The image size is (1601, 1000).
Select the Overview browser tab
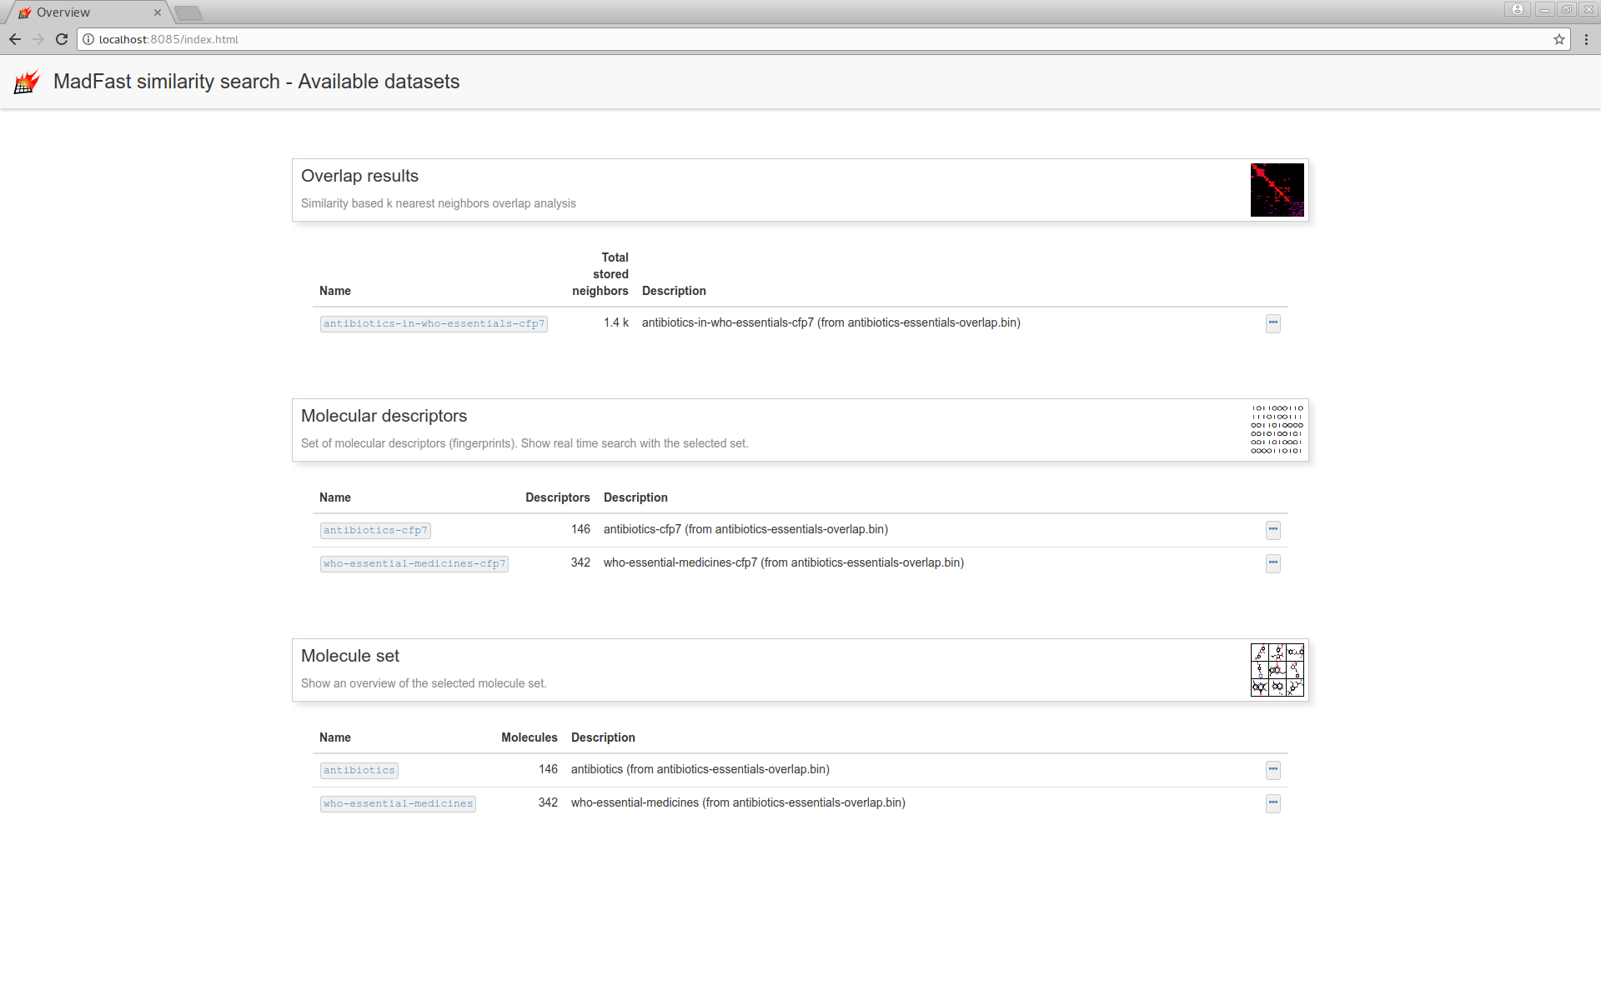[83, 12]
